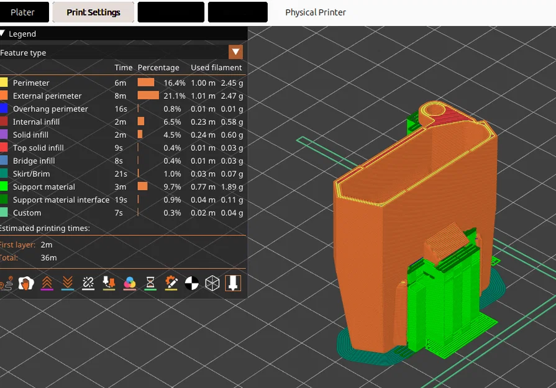Screen dimensions: 556x388
Task: Toggle the Deretractions down-arrows icon
Action: tap(67, 283)
